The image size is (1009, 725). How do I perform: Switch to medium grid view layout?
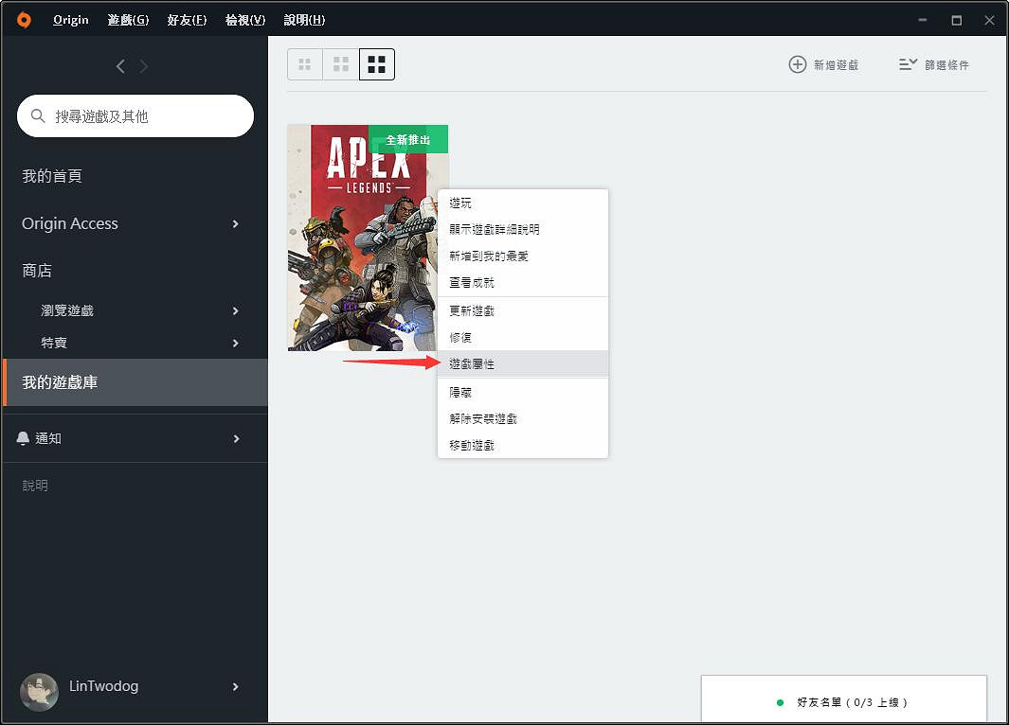pos(340,64)
